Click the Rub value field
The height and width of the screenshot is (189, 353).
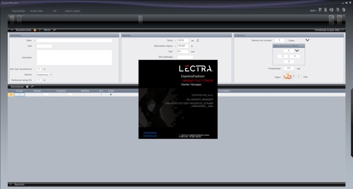[183, 51]
